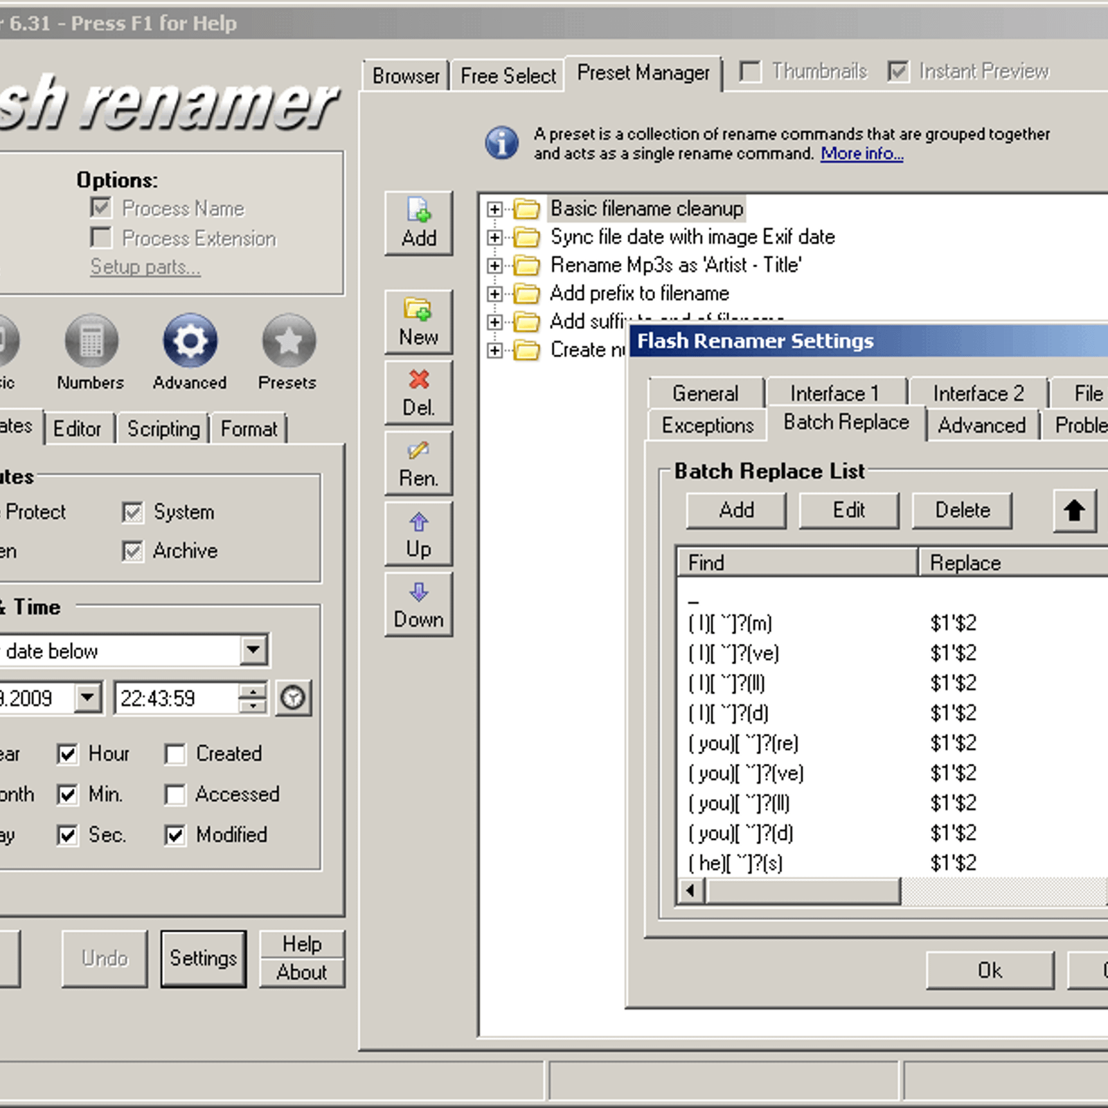
Task: Click the time spinner arrows
Action: [x=253, y=697]
